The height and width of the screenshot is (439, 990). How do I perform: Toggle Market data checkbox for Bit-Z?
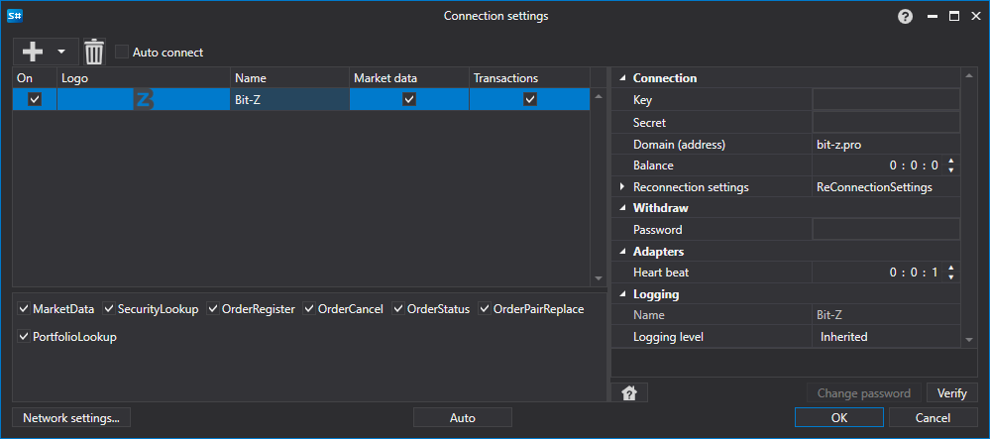409,99
